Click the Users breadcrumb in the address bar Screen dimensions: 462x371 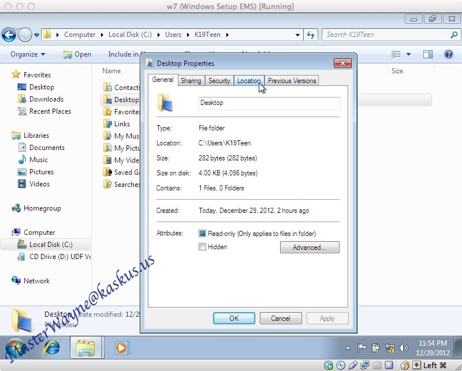(x=173, y=35)
